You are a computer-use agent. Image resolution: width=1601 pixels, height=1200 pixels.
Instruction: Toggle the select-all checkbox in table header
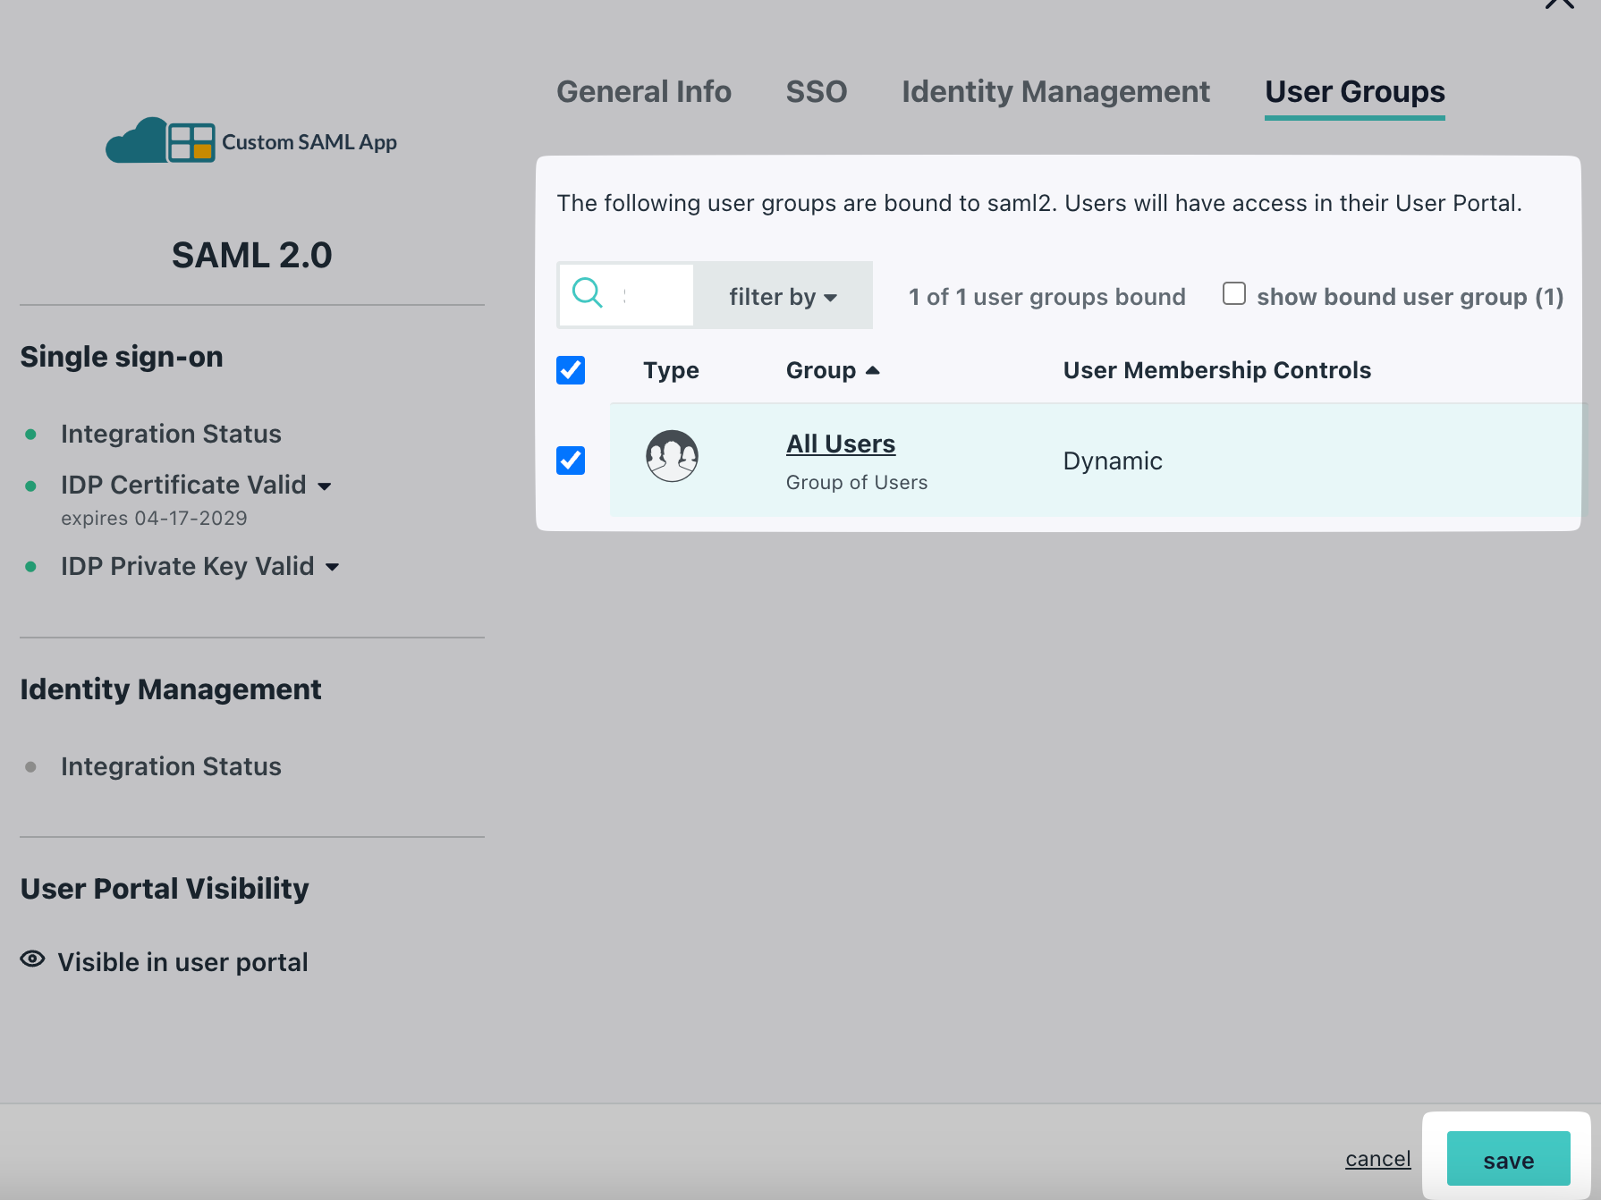pos(570,369)
